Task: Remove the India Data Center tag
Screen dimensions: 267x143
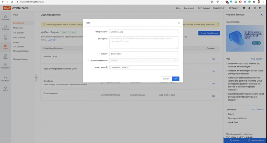Action: tap(128, 67)
